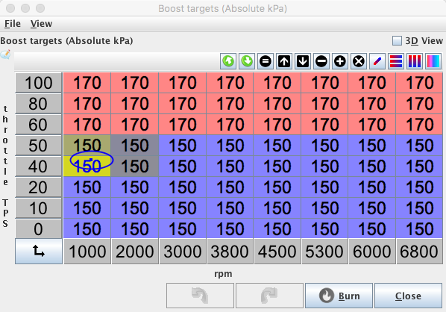This screenshot has height=312, width=446.
Task: Click the swap axes arrow button
Action: click(39, 252)
